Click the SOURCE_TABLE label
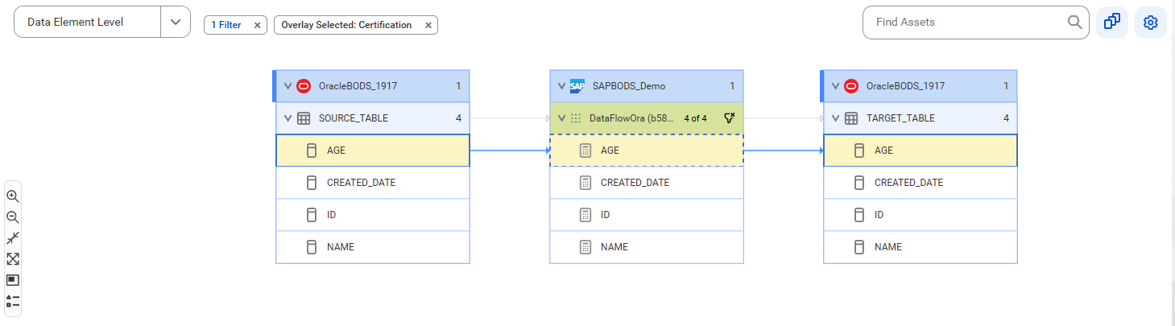Screen dimensions: 1175x326 pyautogui.click(x=354, y=118)
